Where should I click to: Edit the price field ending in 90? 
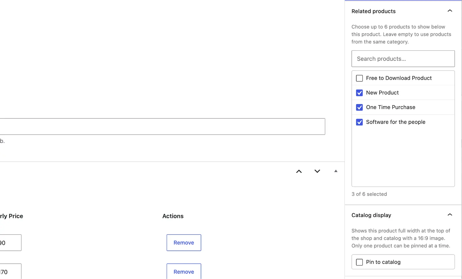pyautogui.click(x=10, y=243)
